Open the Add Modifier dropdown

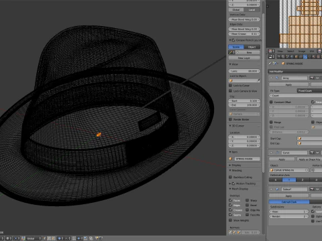point(295,72)
